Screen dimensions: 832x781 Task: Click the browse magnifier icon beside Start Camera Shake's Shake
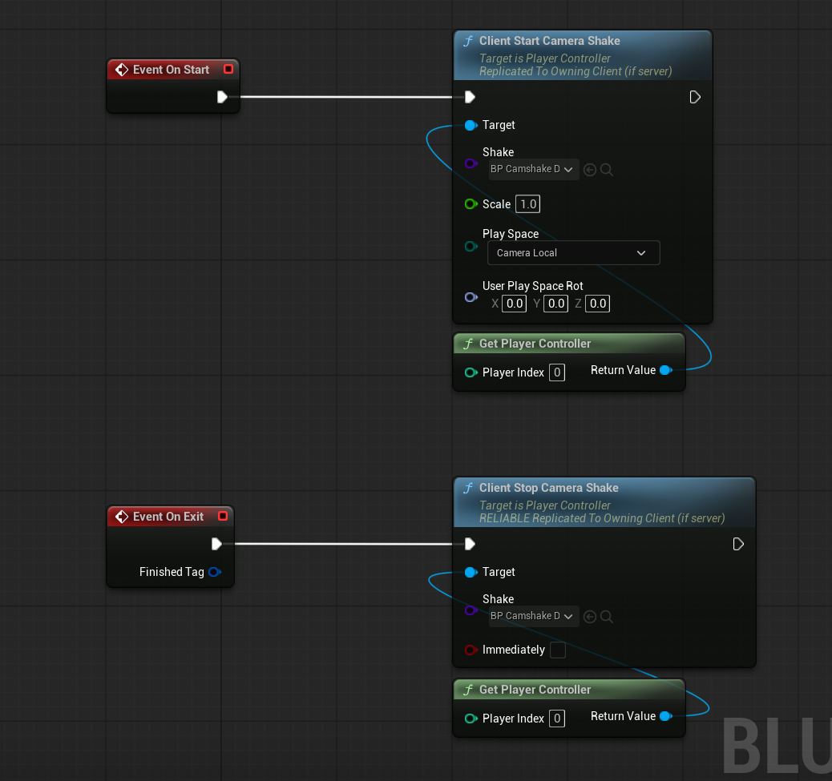[x=607, y=170]
